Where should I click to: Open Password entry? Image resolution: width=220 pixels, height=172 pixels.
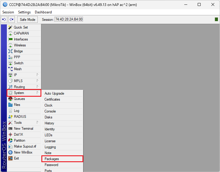62,165
